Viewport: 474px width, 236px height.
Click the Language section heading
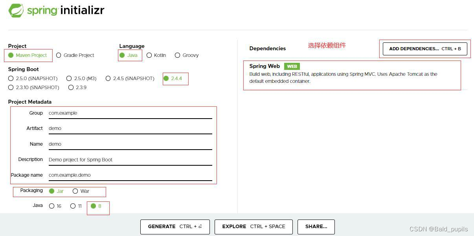[132, 46]
